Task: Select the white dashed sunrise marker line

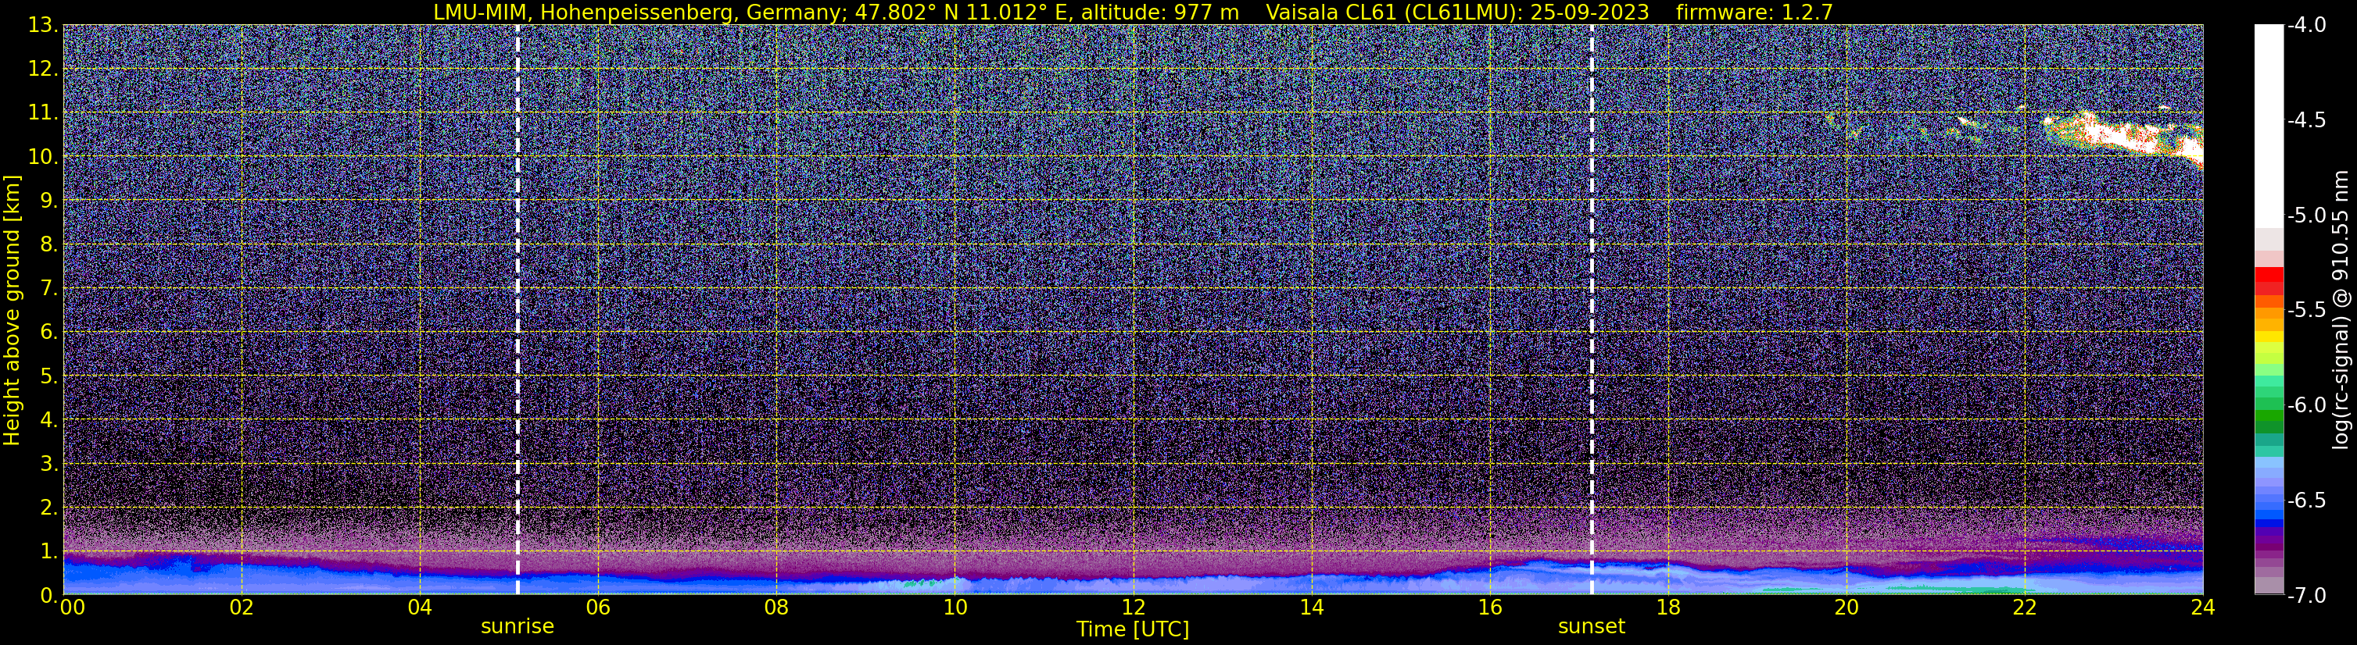Action: pos(518,310)
